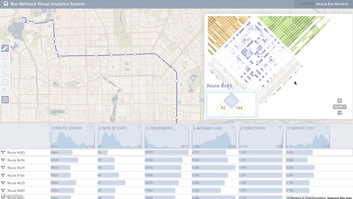Select the Route #104 row label
Image resolution: width=353 pixels, height=199 pixels.
point(16,175)
